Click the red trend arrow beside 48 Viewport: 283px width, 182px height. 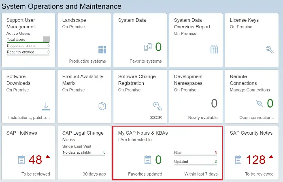click(x=48, y=157)
